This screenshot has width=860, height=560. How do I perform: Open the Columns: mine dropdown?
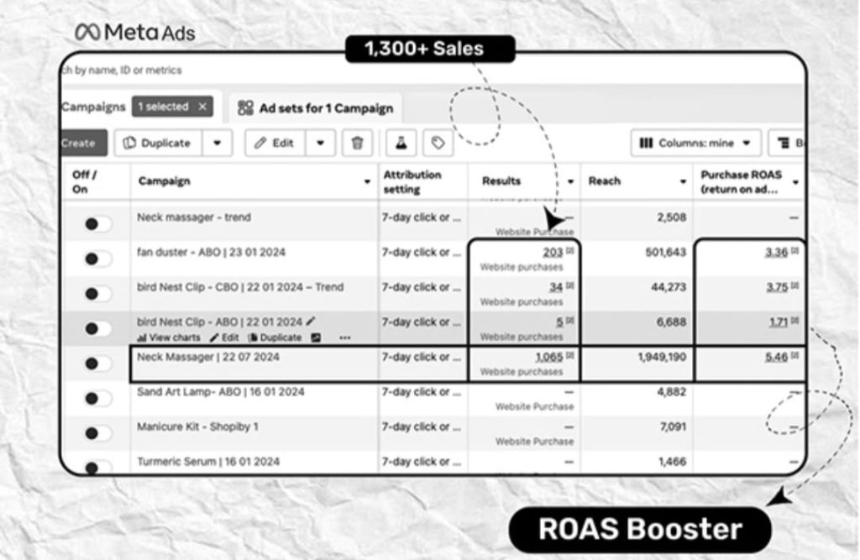[x=695, y=144]
